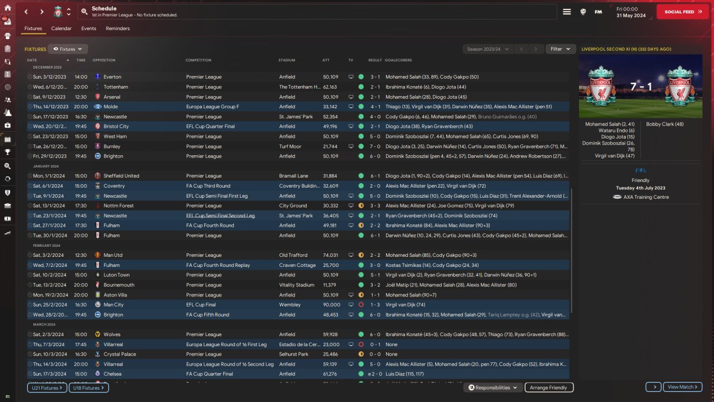714x402 pixels.
Task: Open the Home screen from sidebar
Action: click(7, 8)
